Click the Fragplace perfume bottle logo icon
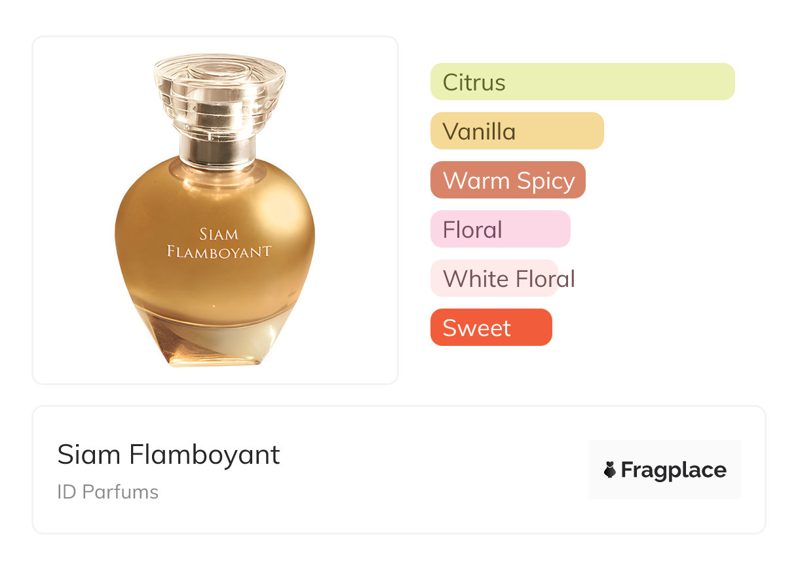 pyautogui.click(x=610, y=470)
